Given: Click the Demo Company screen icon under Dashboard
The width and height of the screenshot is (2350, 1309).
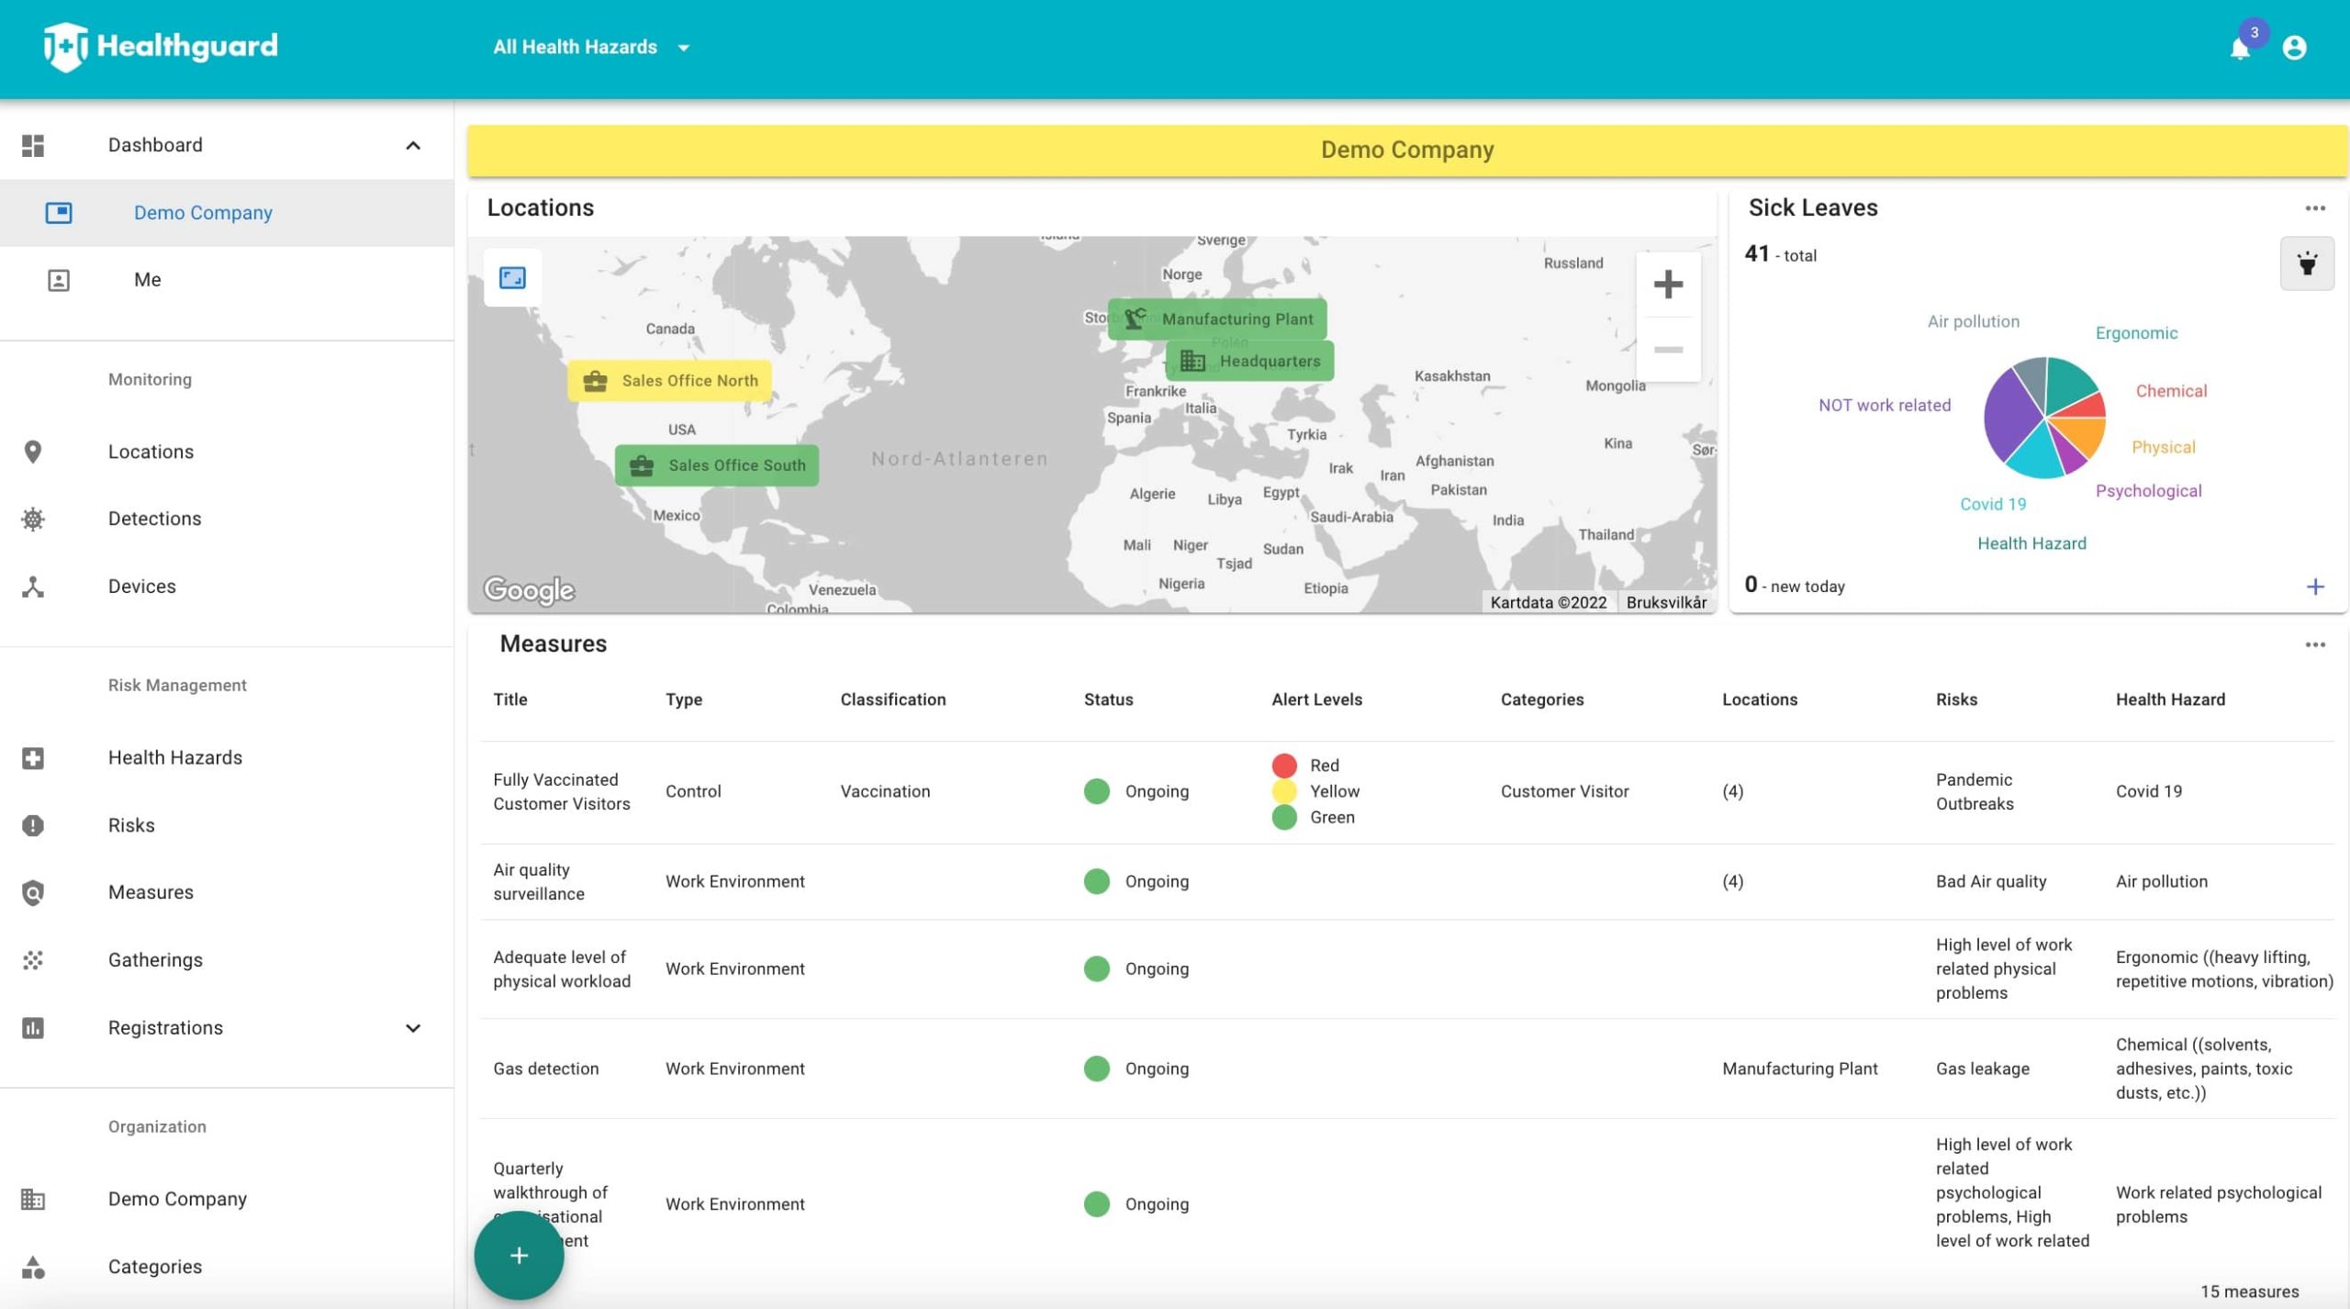Looking at the screenshot, I should point(59,213).
